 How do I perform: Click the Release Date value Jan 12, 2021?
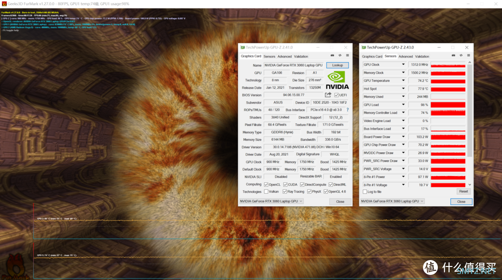(275, 88)
